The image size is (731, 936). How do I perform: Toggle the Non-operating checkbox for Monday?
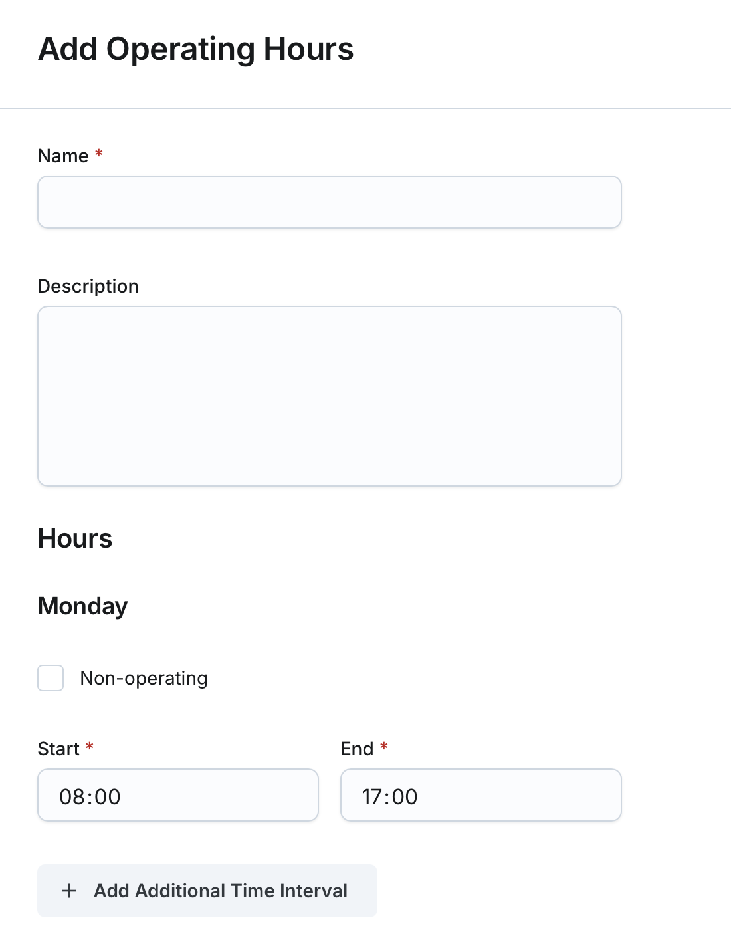point(51,678)
